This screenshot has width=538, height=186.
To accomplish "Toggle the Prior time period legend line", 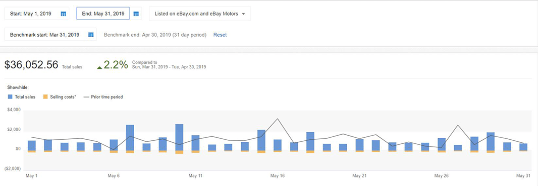I will coord(103,97).
